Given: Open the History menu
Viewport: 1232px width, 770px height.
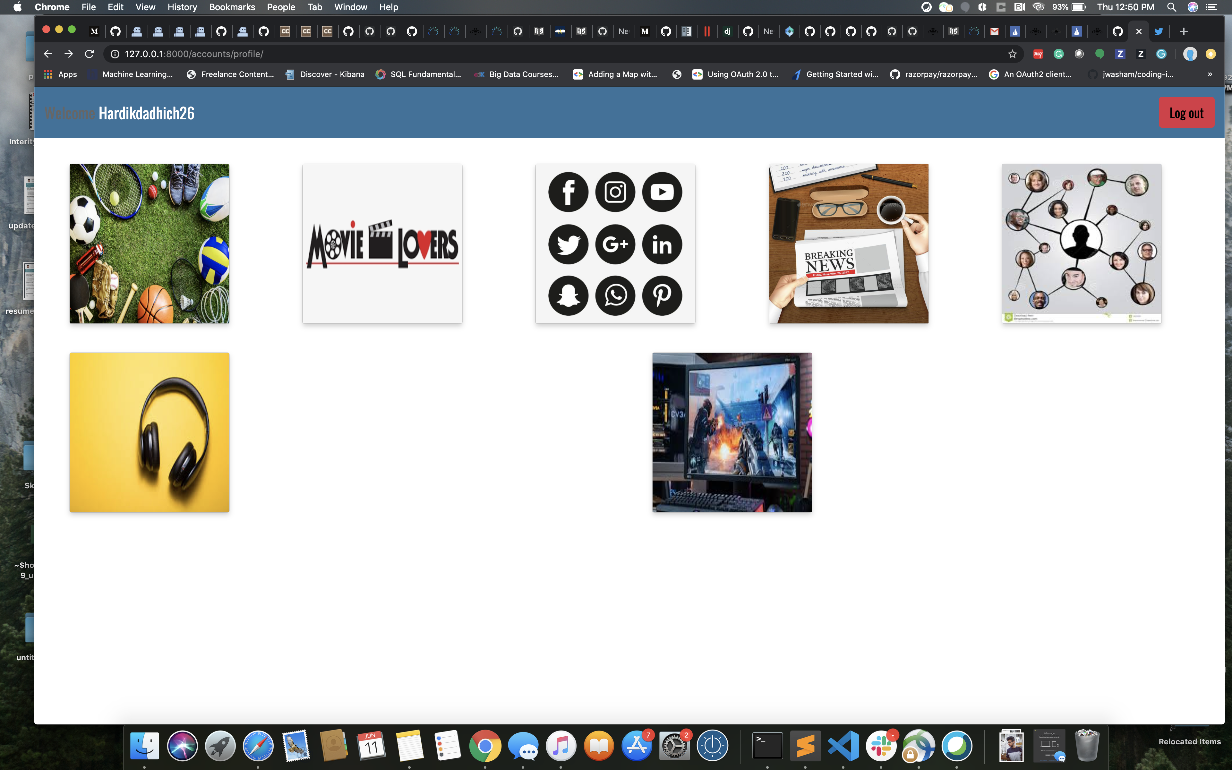Looking at the screenshot, I should coord(182,7).
